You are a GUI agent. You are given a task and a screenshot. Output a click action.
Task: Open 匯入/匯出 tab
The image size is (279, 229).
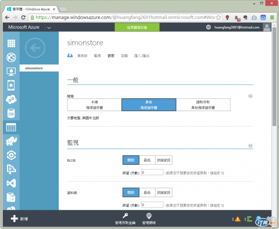pyautogui.click(x=142, y=56)
